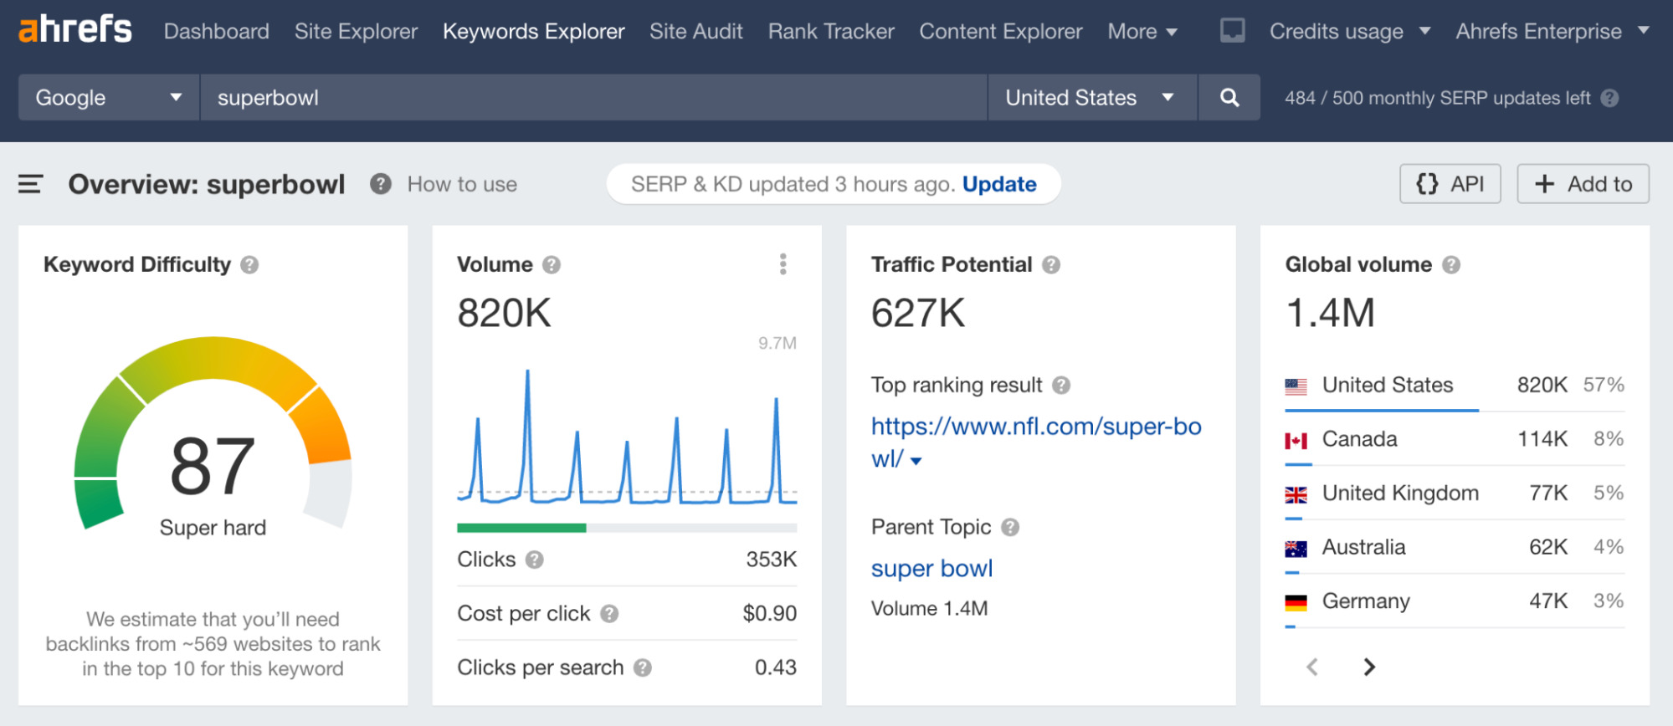Click Global volume help icon
The height and width of the screenshot is (726, 1673).
(x=1451, y=265)
